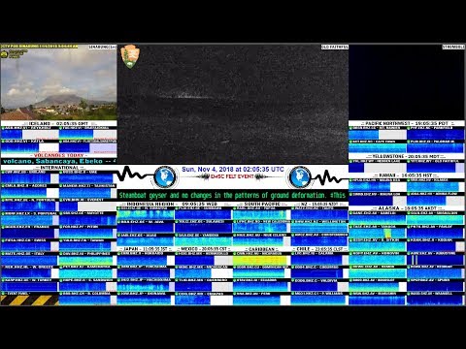This screenshot has height=349, width=466.
Task: Select the INDONESIA REGION section header
Action: (x=175, y=204)
